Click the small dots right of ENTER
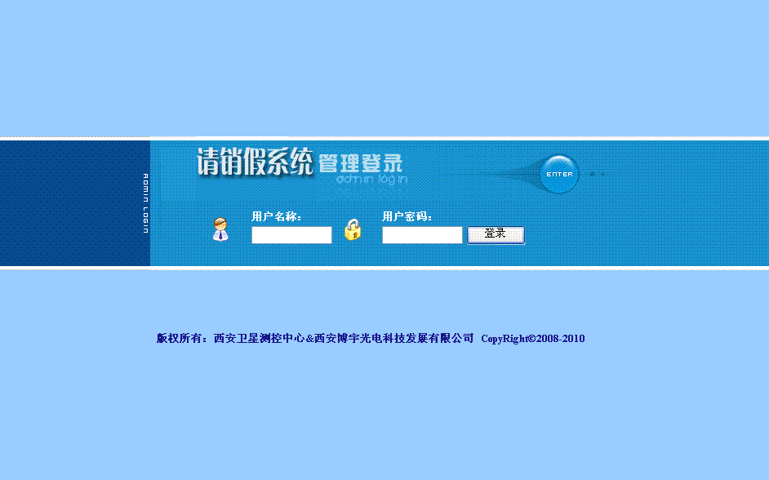The width and height of the screenshot is (769, 480). [x=598, y=174]
